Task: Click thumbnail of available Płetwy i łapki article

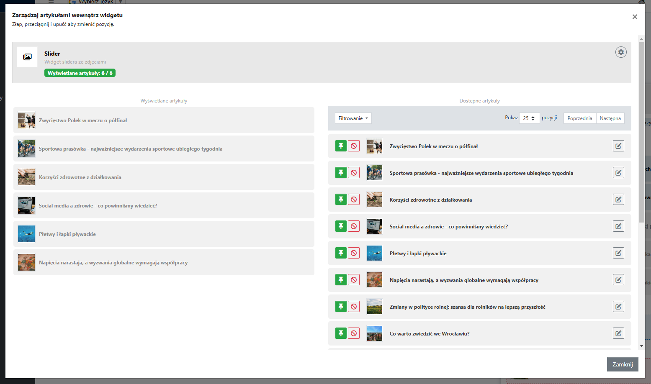Action: [375, 253]
